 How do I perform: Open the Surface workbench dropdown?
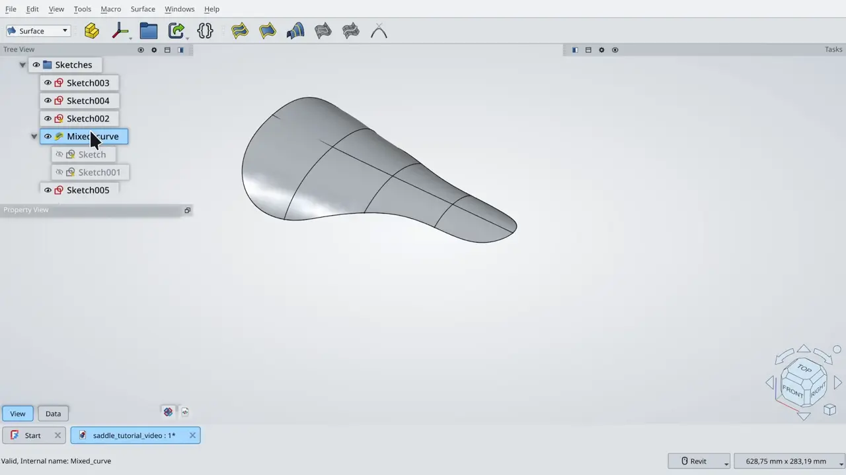pyautogui.click(x=38, y=31)
